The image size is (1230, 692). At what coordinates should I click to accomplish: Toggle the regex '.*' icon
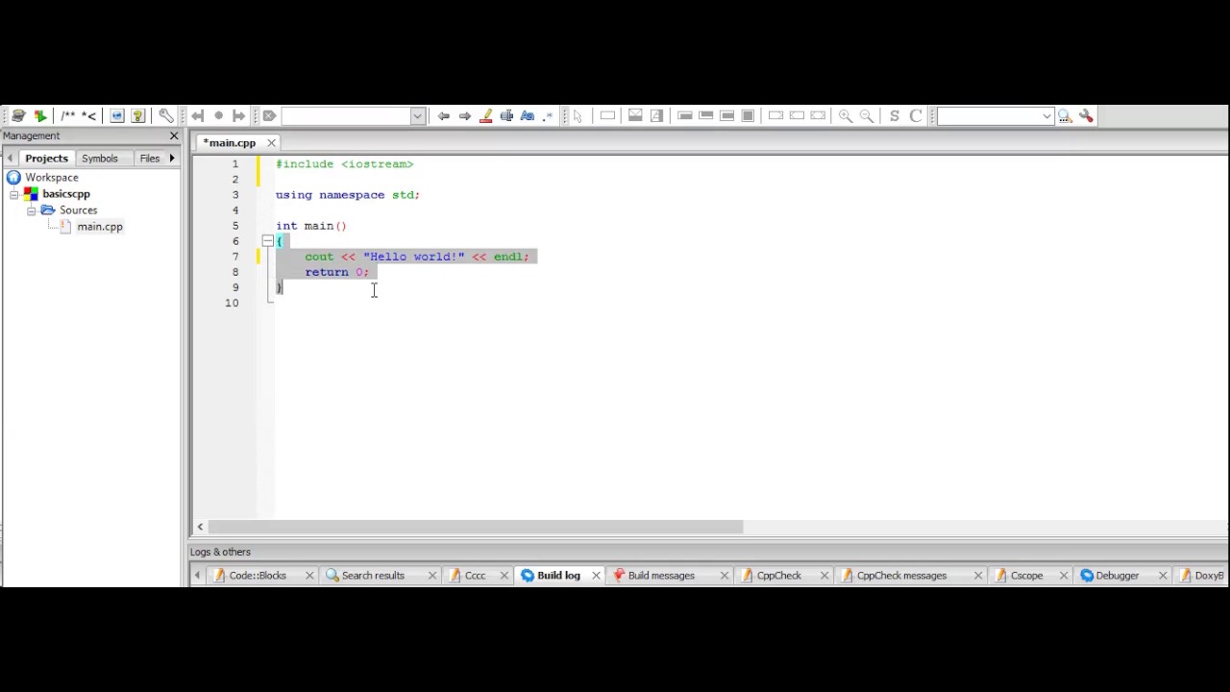549,115
